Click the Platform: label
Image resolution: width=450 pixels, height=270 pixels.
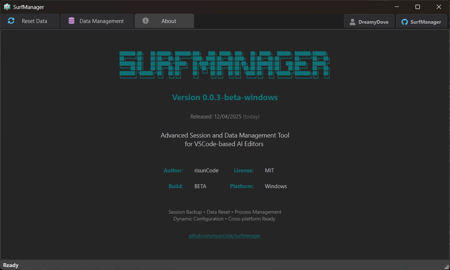(242, 186)
